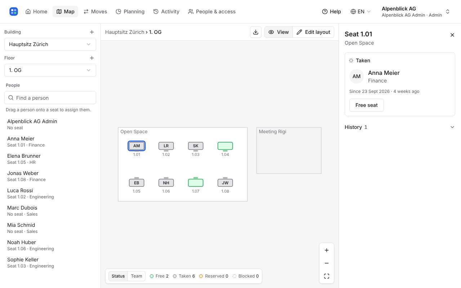461x288 pixels.
Task: Select free seat 1.04
Action: (x=225, y=146)
